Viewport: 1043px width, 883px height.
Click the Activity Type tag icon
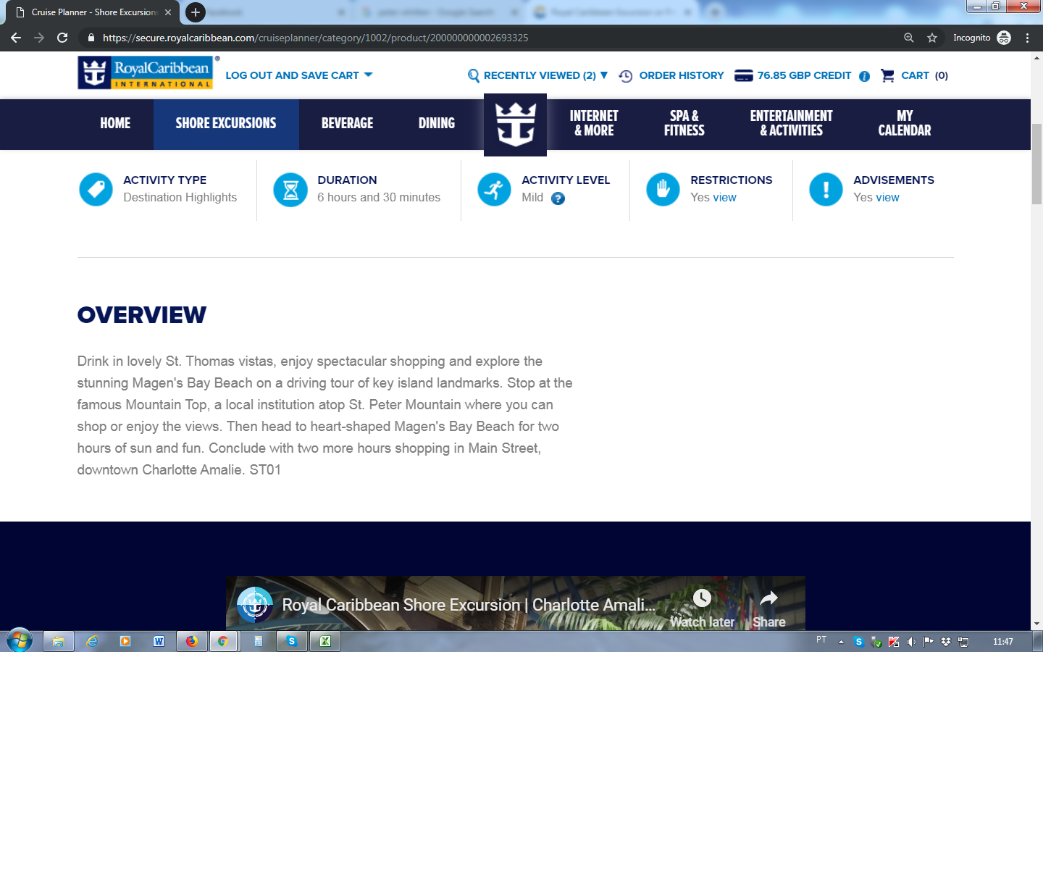(x=96, y=190)
